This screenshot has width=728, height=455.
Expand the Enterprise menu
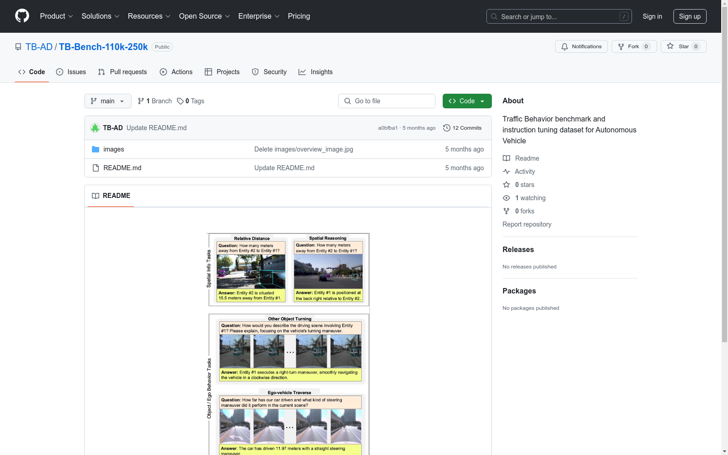[259, 16]
